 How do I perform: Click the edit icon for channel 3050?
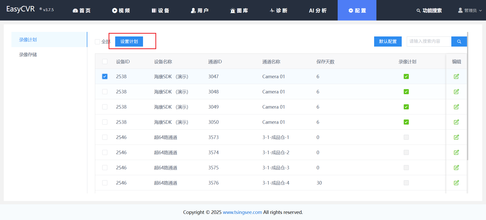click(456, 122)
